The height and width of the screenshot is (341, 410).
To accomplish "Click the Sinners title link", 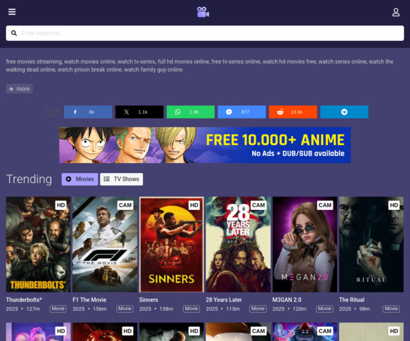I will pyautogui.click(x=148, y=300).
